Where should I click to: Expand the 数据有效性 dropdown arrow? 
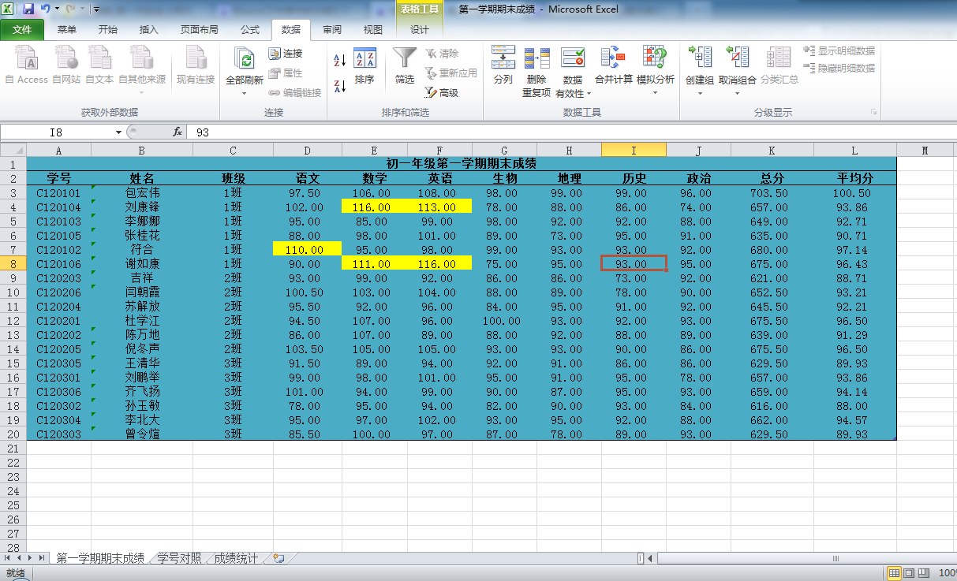589,94
